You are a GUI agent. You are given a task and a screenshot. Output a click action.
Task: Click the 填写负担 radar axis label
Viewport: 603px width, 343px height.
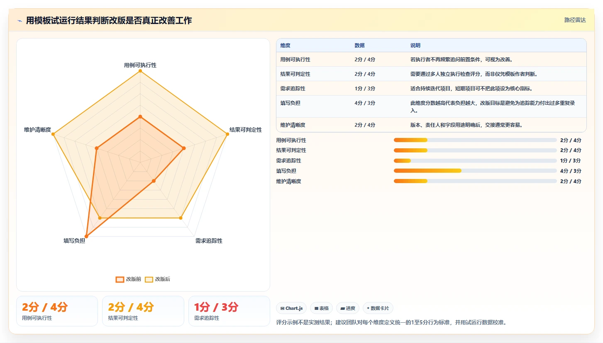(74, 241)
